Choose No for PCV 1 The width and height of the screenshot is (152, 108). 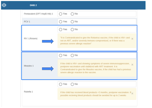click(x=72, y=22)
